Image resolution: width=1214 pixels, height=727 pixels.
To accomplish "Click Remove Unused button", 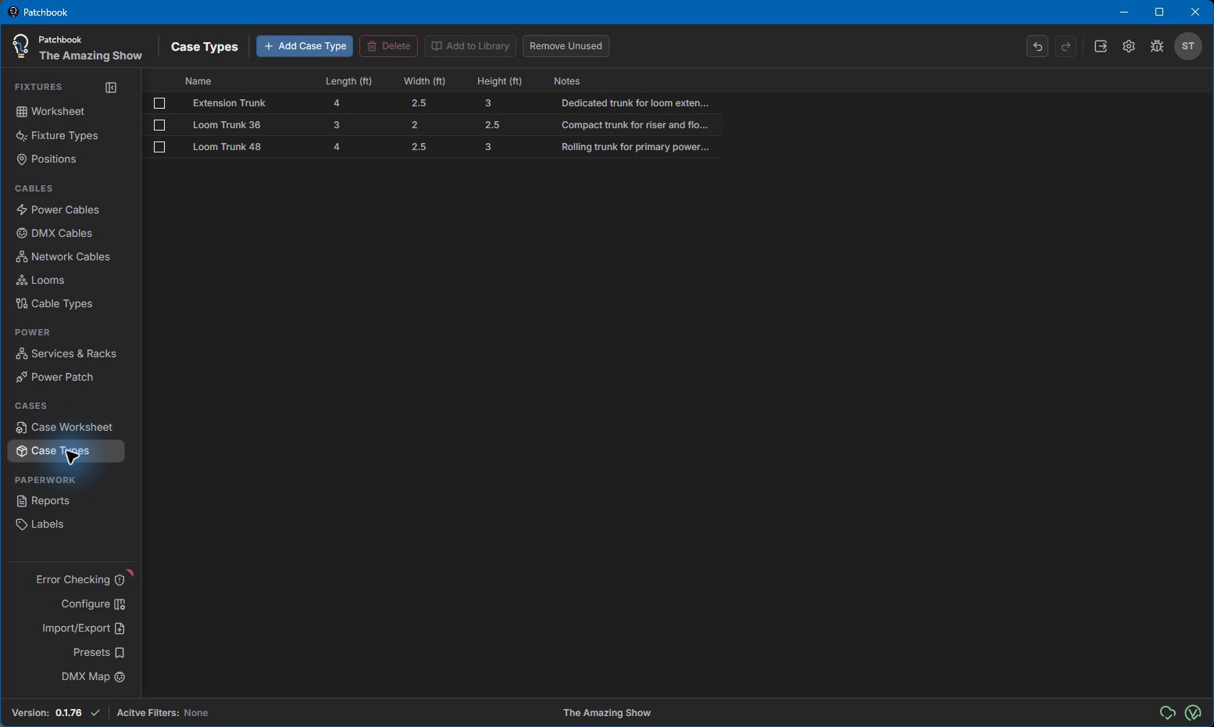I will coord(566,46).
